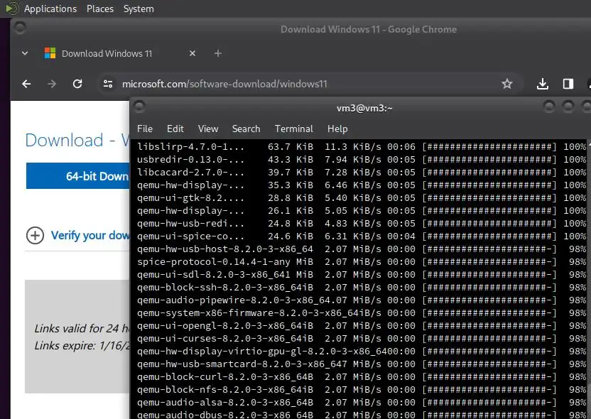Click the qemu-audio-alsa-8.2.0-3-x86_64 line
Image resolution: width=591 pixels, height=419 pixels.
click(x=361, y=403)
